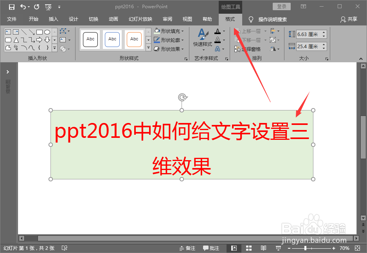Click the text fill A icon
This screenshot has width=367, height=253.
coord(218,31)
